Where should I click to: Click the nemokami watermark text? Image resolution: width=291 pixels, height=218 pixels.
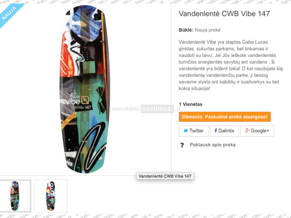coord(124,109)
